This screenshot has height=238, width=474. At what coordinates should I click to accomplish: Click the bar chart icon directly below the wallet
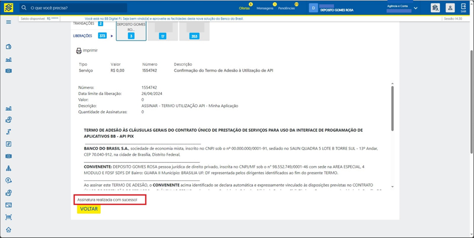point(8,60)
